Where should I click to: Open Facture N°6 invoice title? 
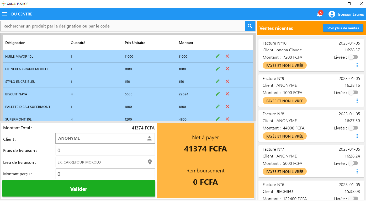(x=273, y=184)
